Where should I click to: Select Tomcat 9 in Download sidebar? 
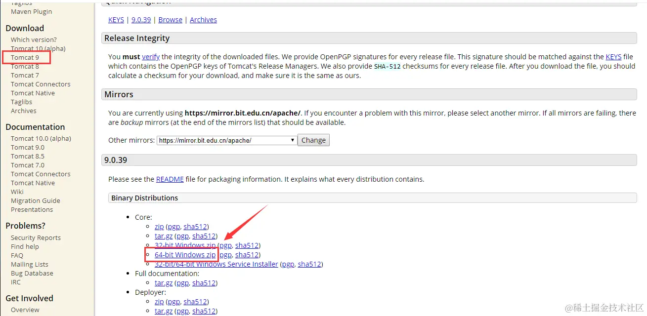coord(25,57)
